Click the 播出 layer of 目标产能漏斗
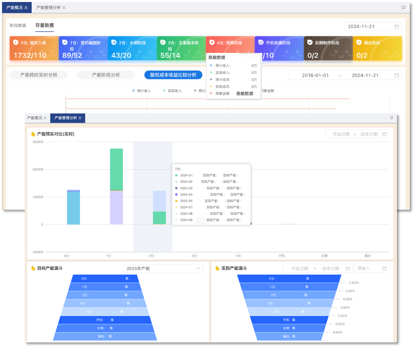 pos(105,336)
